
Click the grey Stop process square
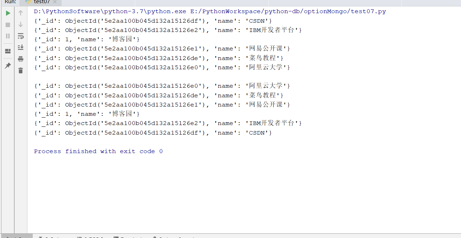click(8, 25)
